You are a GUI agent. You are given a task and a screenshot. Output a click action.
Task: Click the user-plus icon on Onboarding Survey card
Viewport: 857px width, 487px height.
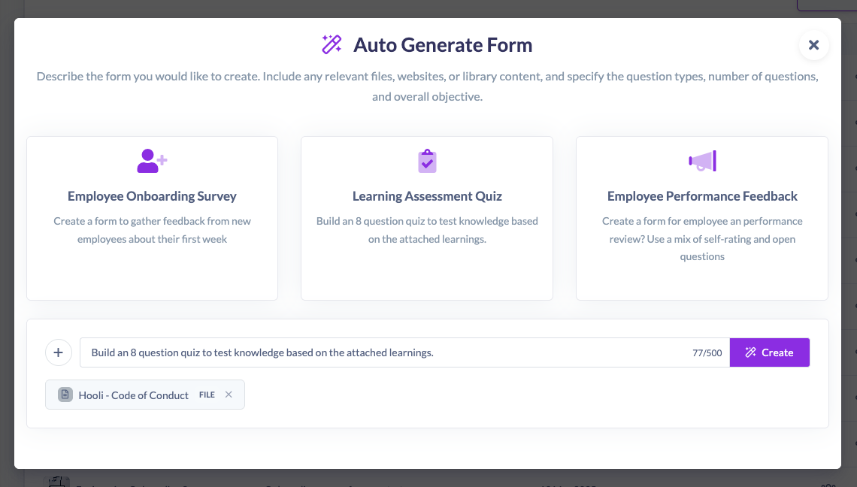(152, 161)
